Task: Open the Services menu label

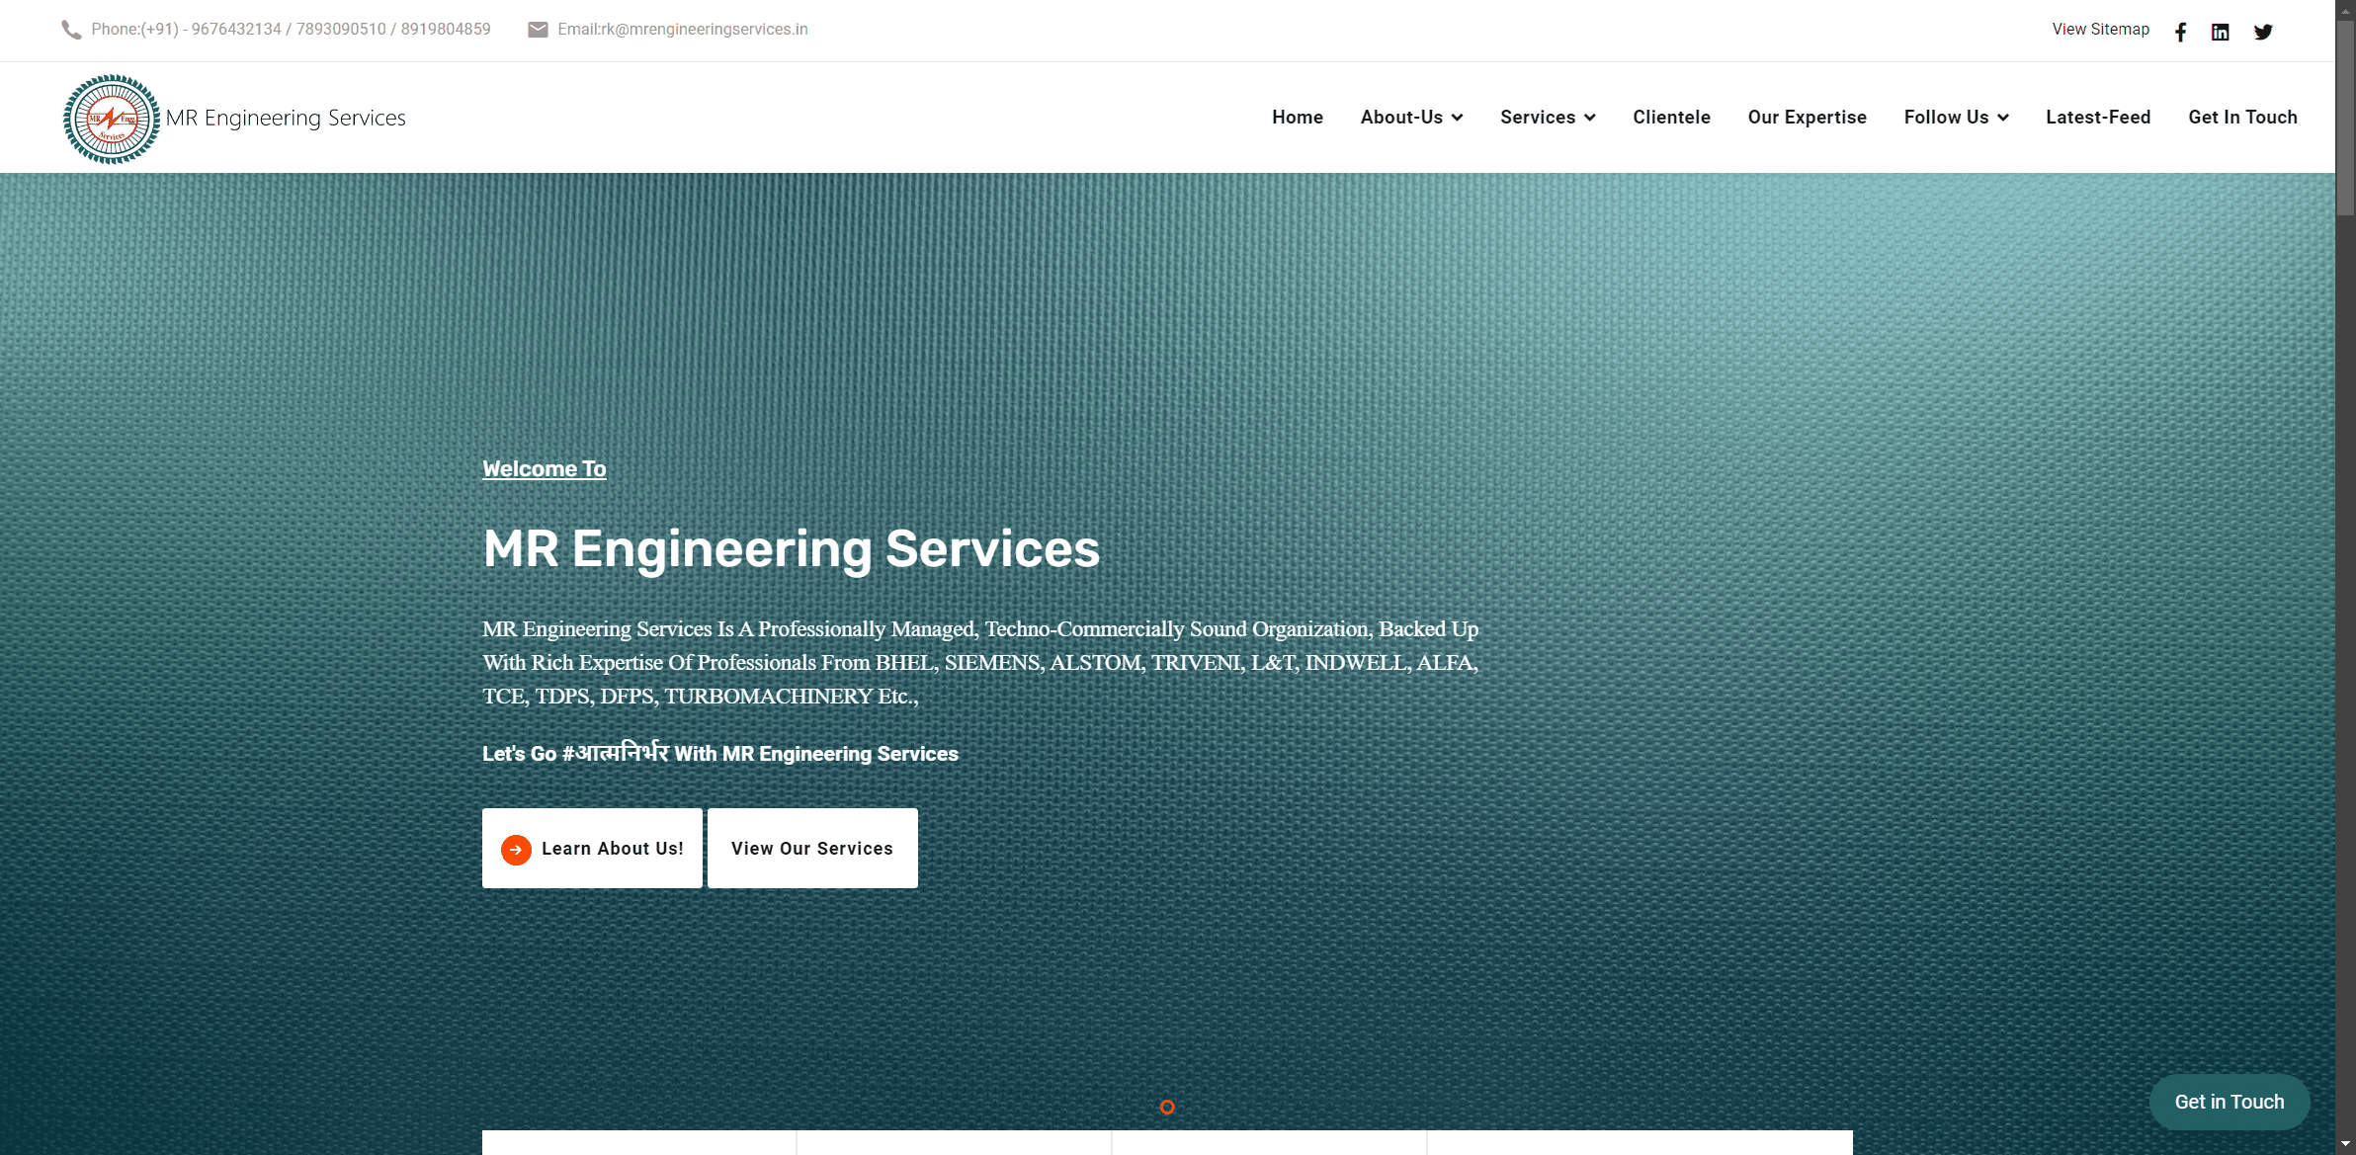Action: point(1538,117)
